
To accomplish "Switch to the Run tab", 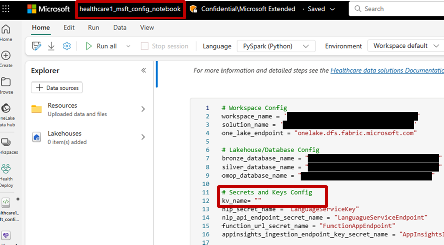I will 93,27.
